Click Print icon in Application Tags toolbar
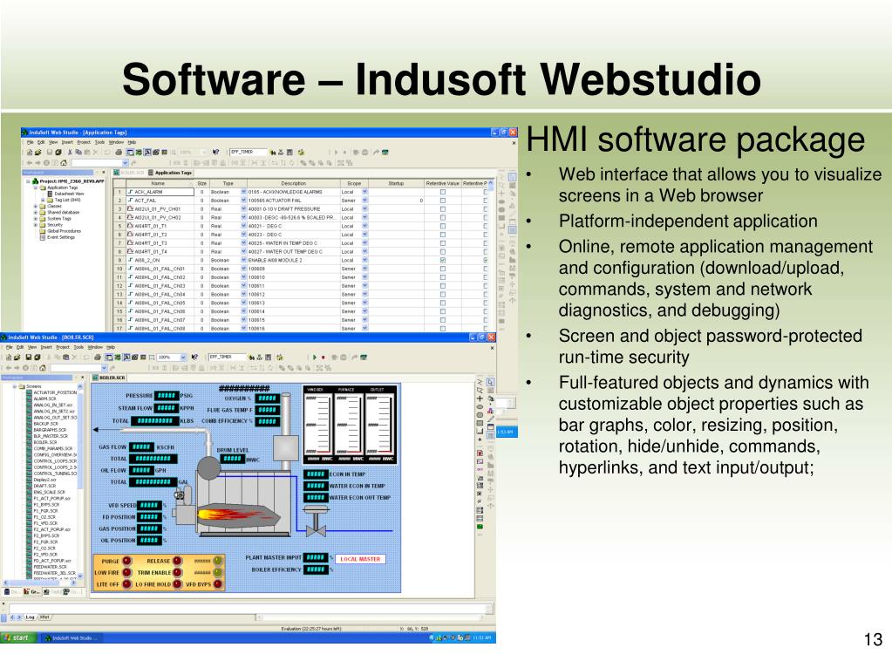Image resolution: width=892 pixels, height=654 pixels. (x=119, y=153)
